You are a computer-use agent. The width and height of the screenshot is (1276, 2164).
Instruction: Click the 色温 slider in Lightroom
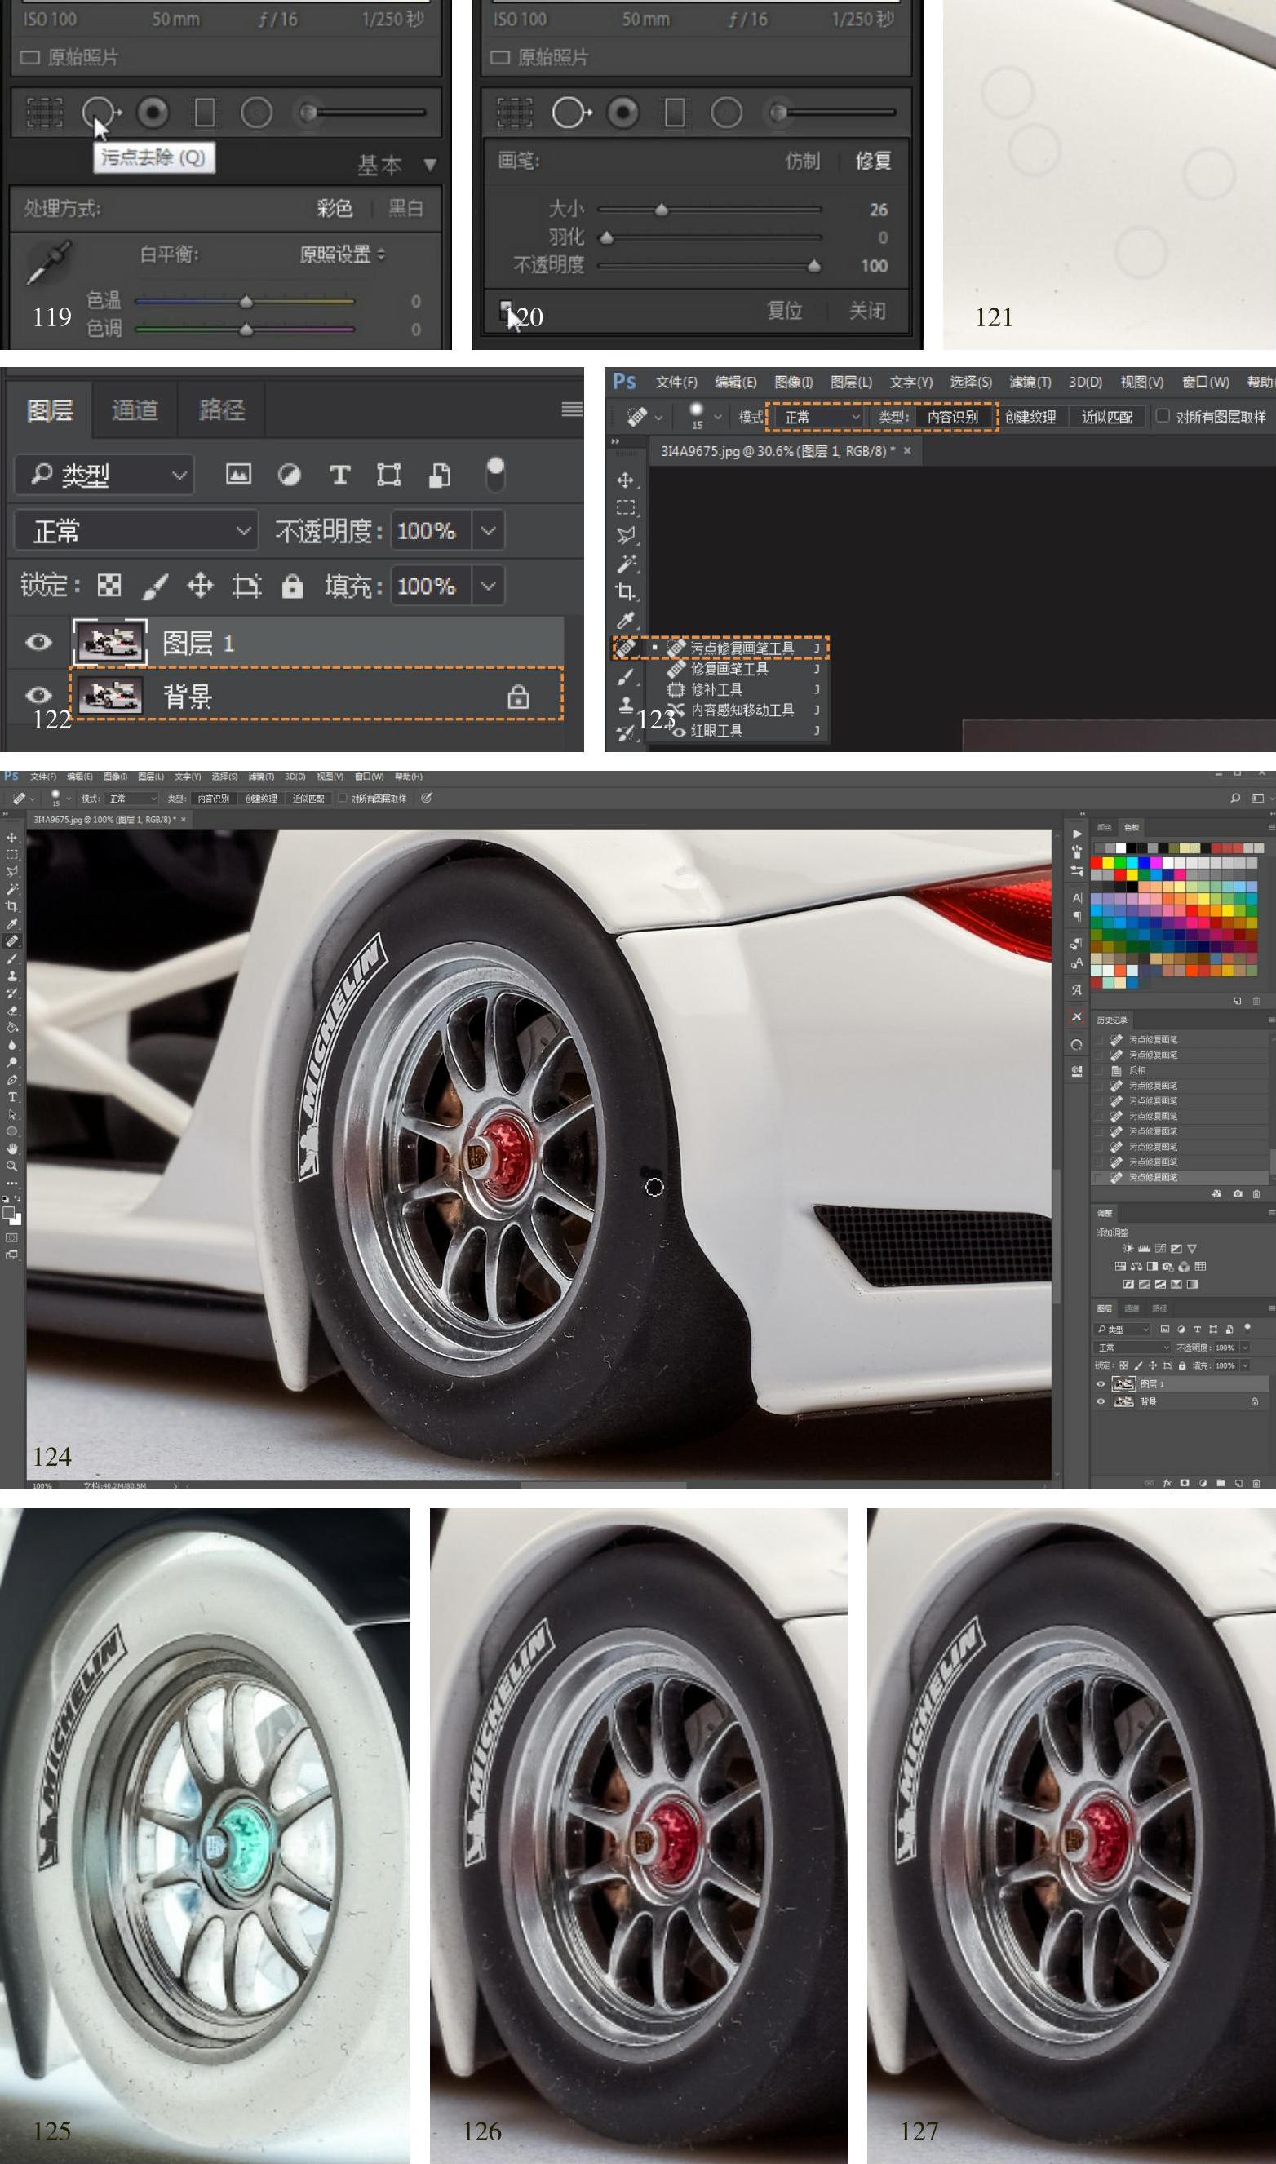(245, 301)
